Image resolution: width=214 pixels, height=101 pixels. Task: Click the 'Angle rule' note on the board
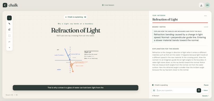tap(88, 52)
